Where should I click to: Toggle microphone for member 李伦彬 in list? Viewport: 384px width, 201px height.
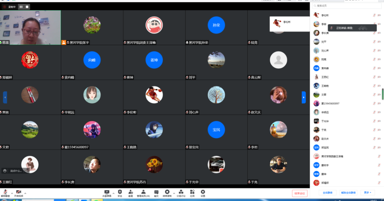[x=374, y=15]
